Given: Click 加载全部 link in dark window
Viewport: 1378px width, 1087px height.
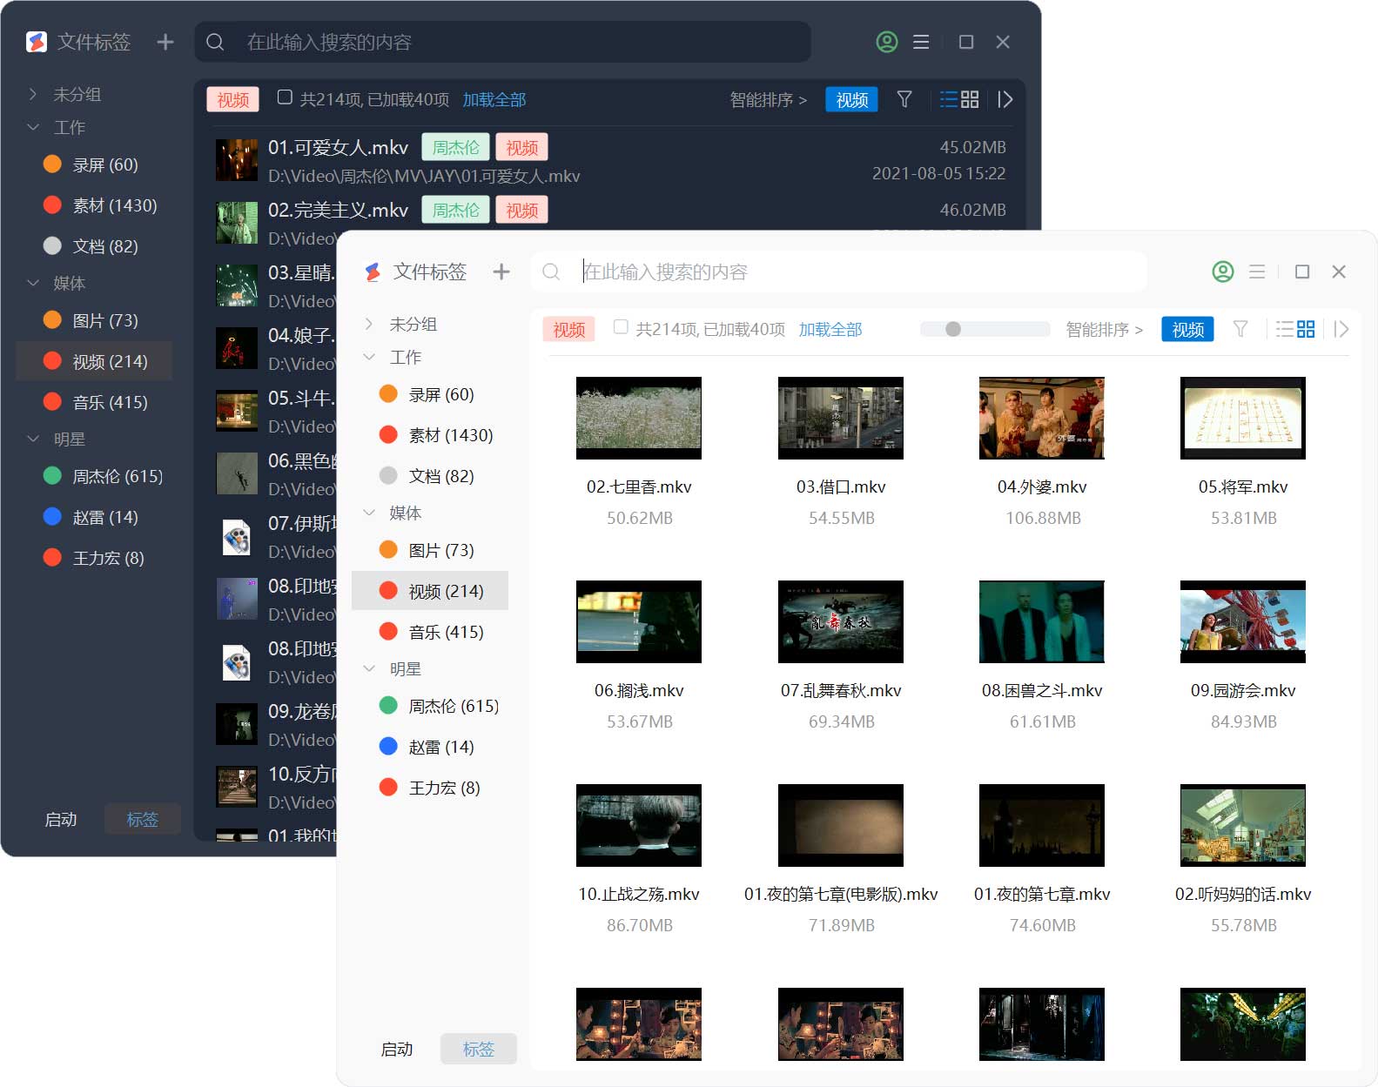Looking at the screenshot, I should click(494, 99).
